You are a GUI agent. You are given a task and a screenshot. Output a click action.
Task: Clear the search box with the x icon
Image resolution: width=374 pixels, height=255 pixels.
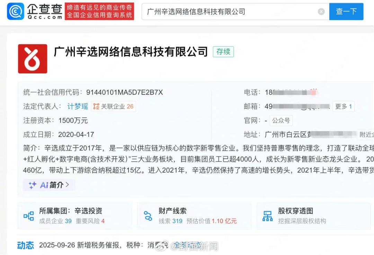(321, 11)
